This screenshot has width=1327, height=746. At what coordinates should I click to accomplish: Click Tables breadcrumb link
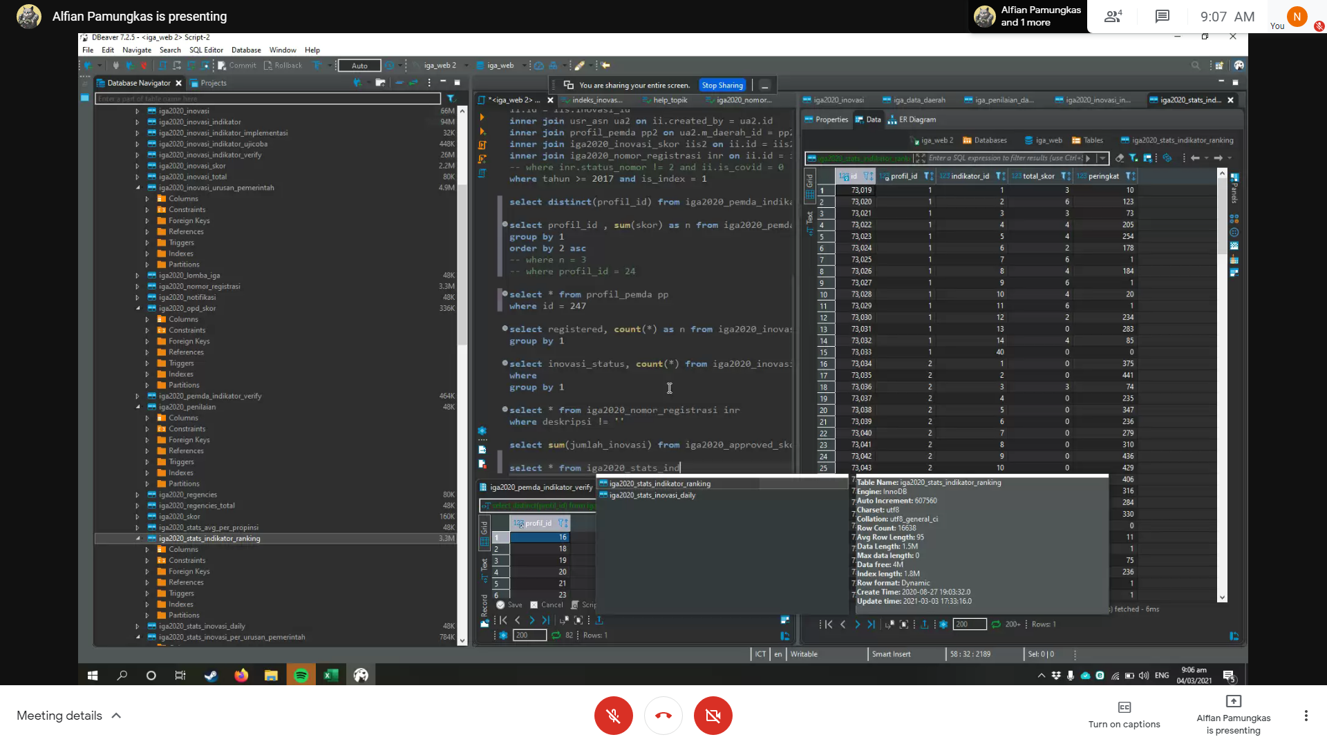[x=1087, y=140]
